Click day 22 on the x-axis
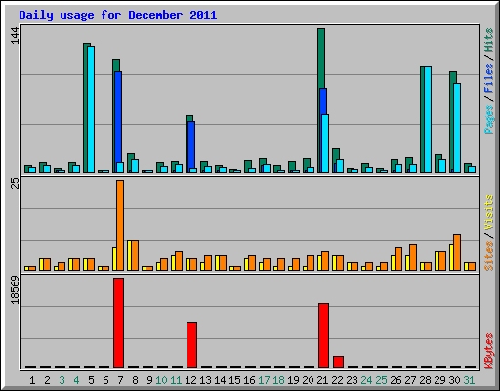 point(337,380)
